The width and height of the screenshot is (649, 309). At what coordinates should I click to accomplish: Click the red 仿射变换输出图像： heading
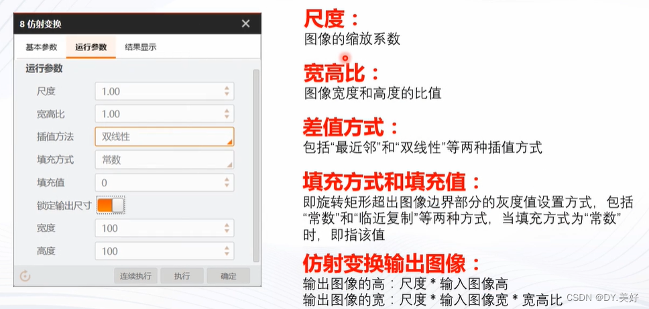[x=392, y=262]
